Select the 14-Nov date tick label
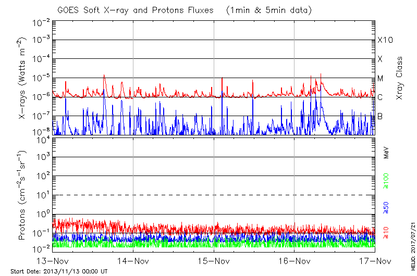Screen dimensions: 417x276 tap(133, 260)
